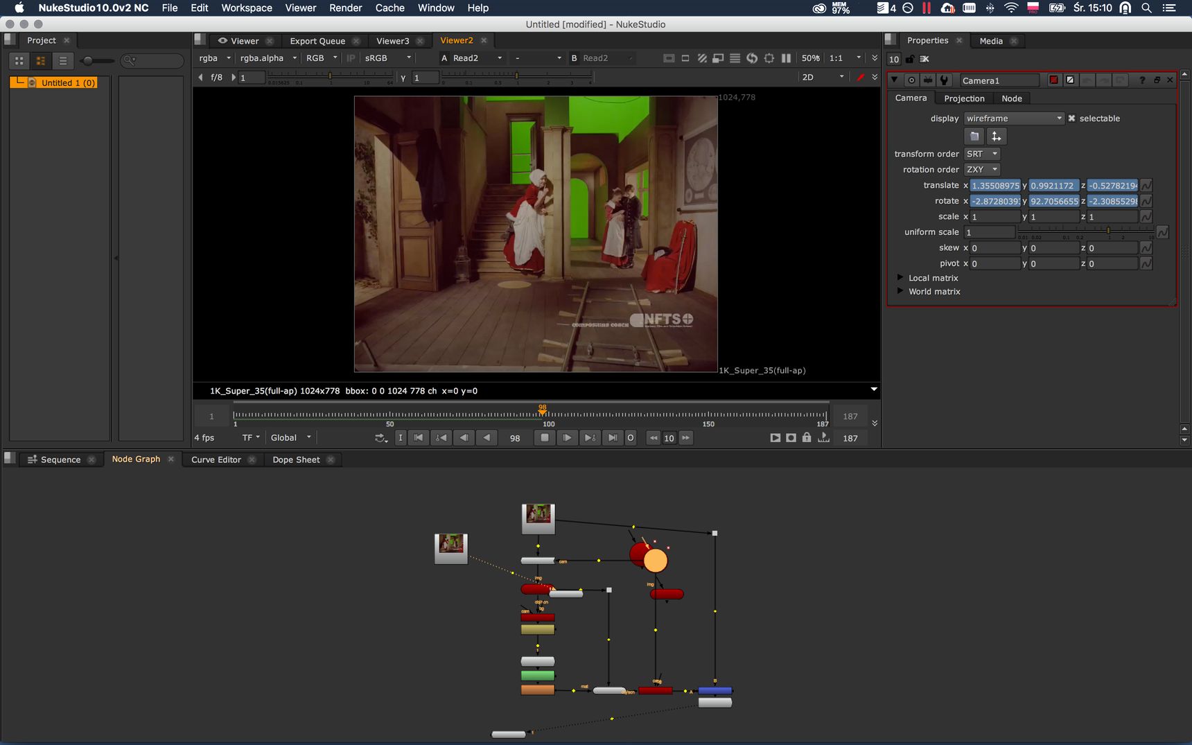Click the project bin list view icon
Screen dimensions: 1192x745
[x=63, y=61]
